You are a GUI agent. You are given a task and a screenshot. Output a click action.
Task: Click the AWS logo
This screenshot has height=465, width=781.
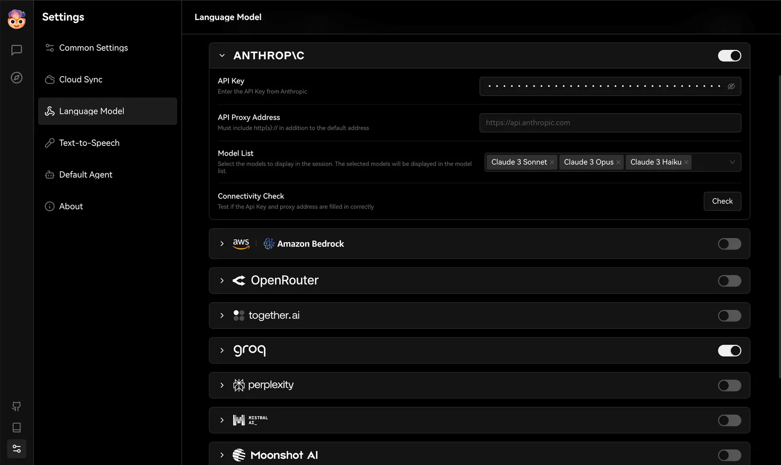241,243
